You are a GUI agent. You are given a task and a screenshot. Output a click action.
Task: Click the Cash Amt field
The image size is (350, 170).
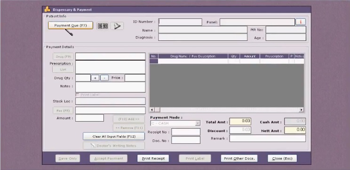[x=295, y=121]
